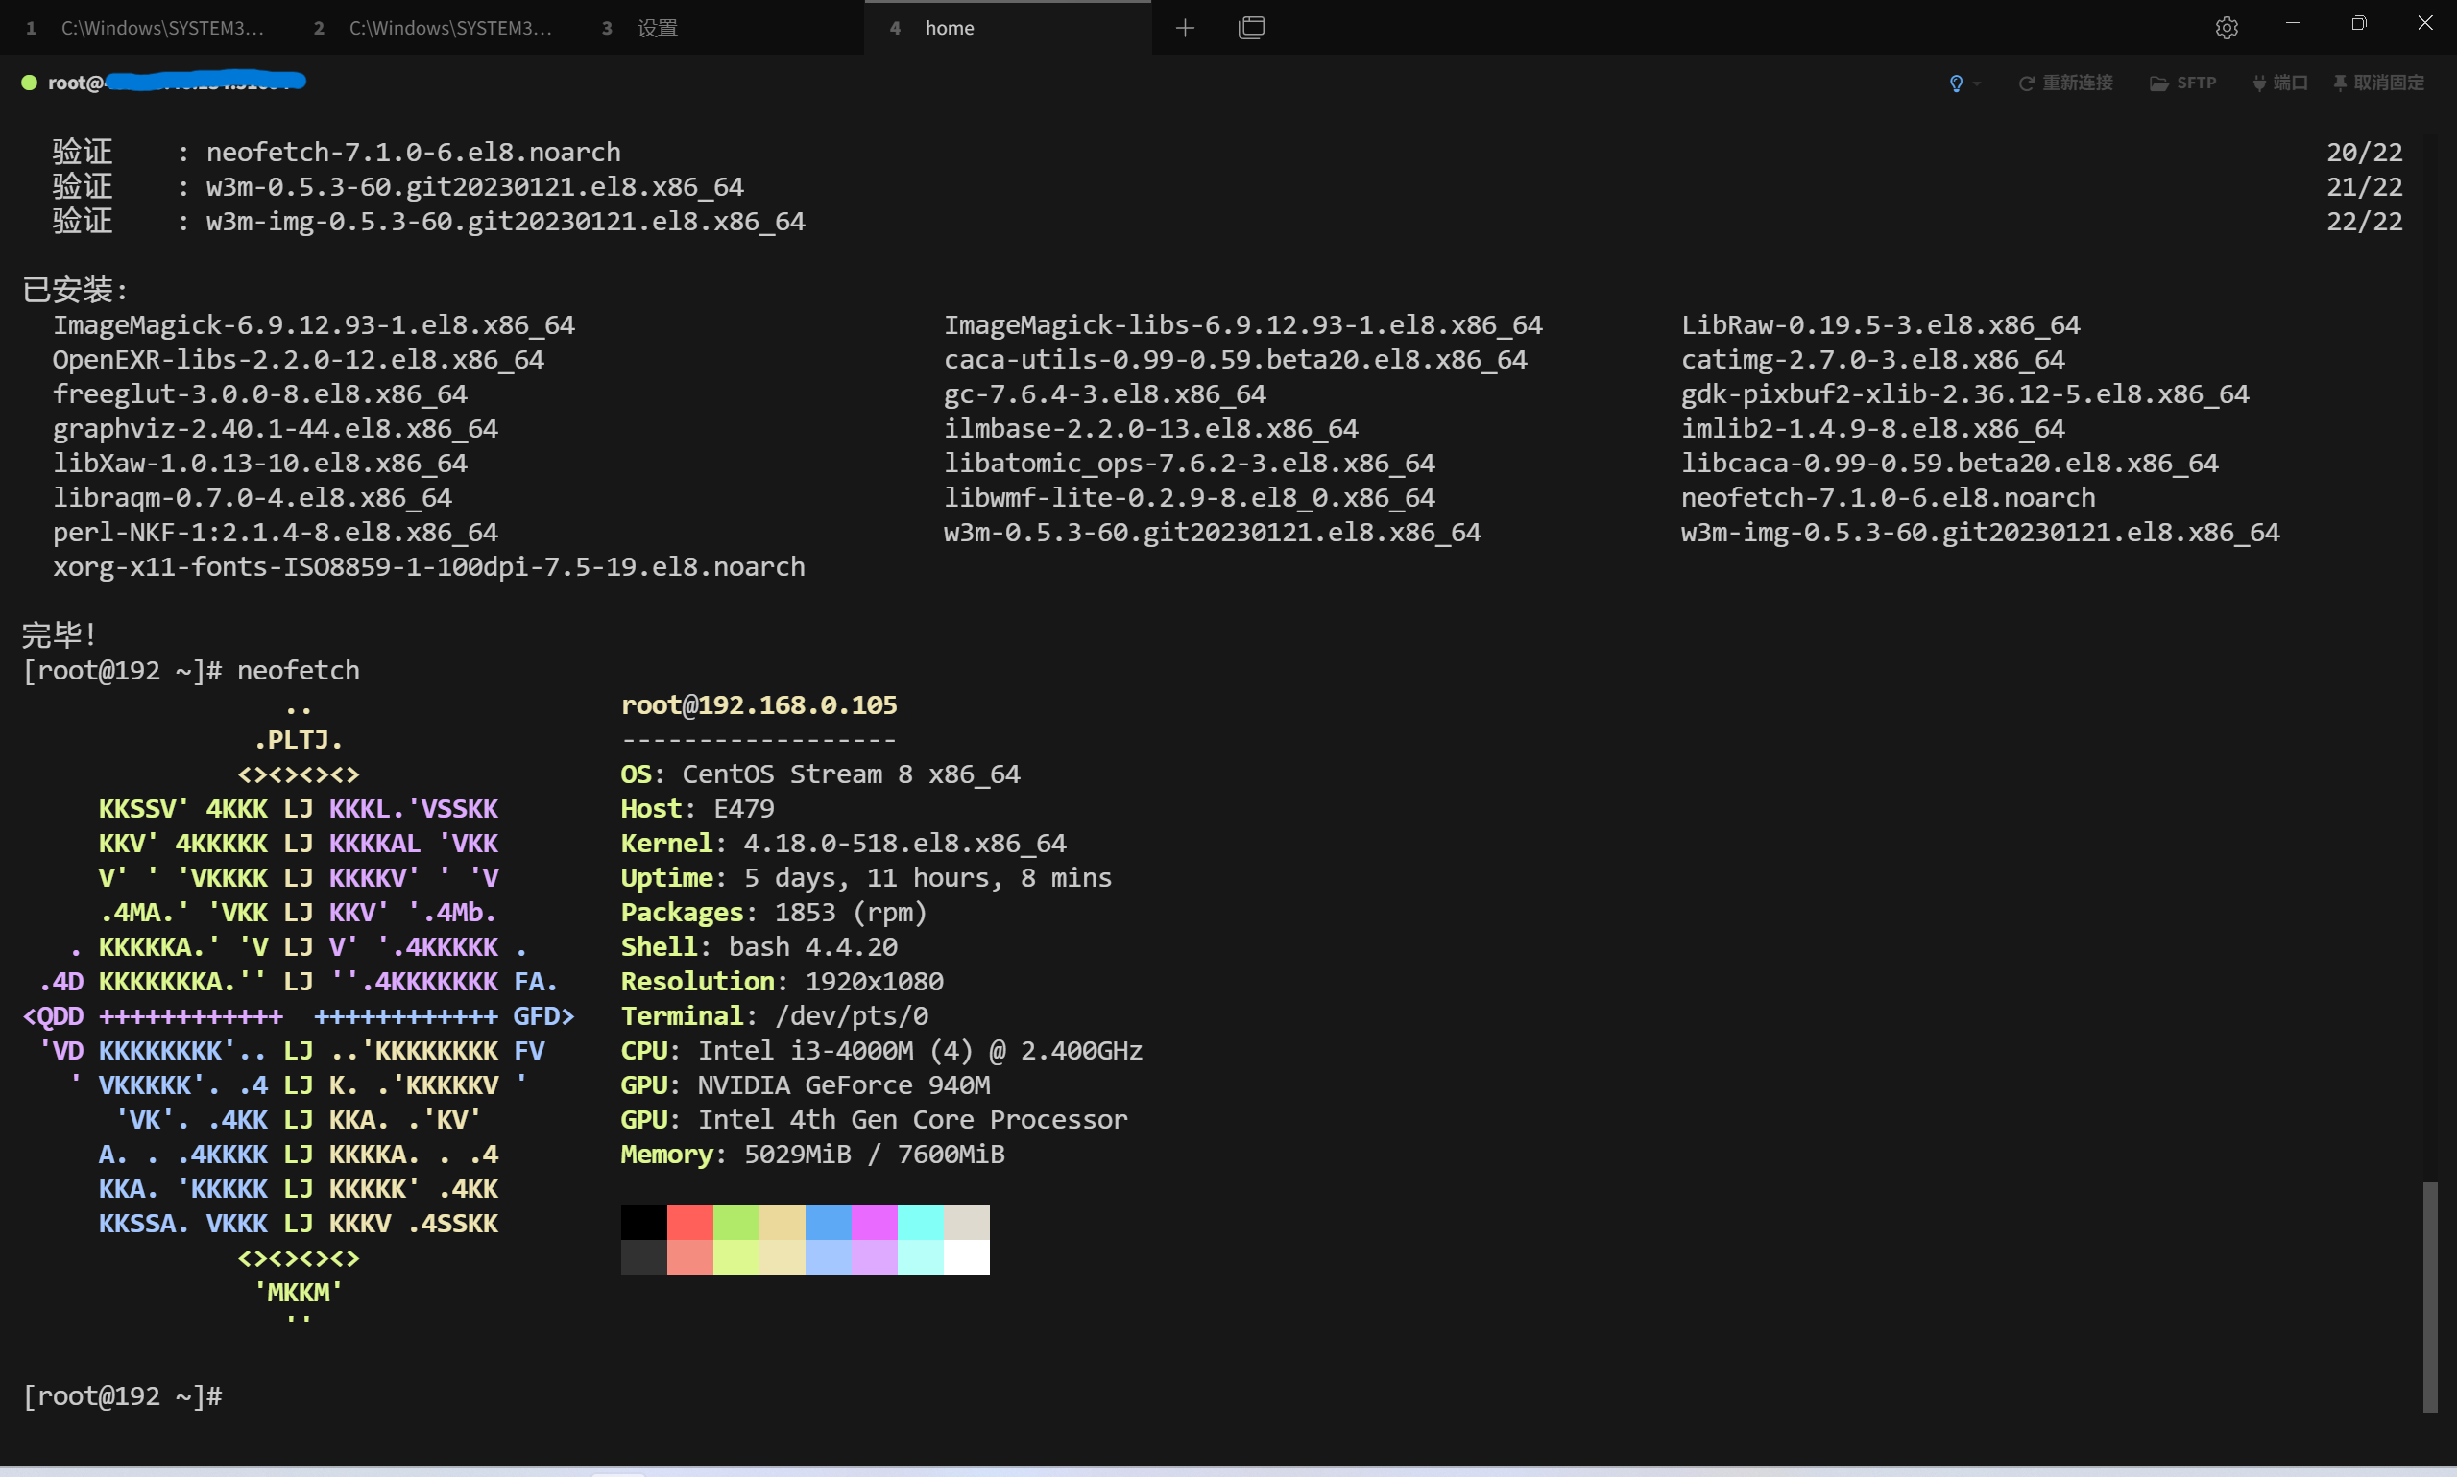The image size is (2457, 1477).
Task: Click the split panes icon next to plus
Action: click(1251, 28)
